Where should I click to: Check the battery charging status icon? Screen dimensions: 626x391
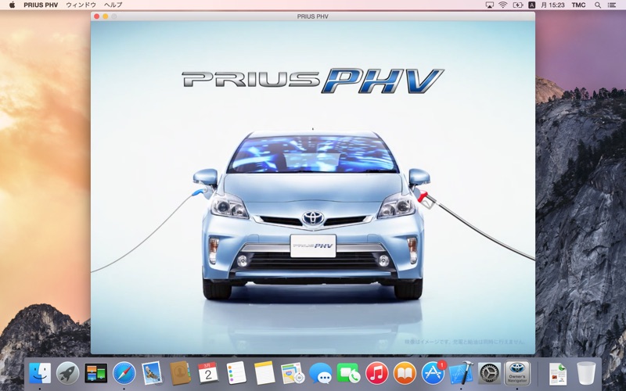click(x=517, y=5)
